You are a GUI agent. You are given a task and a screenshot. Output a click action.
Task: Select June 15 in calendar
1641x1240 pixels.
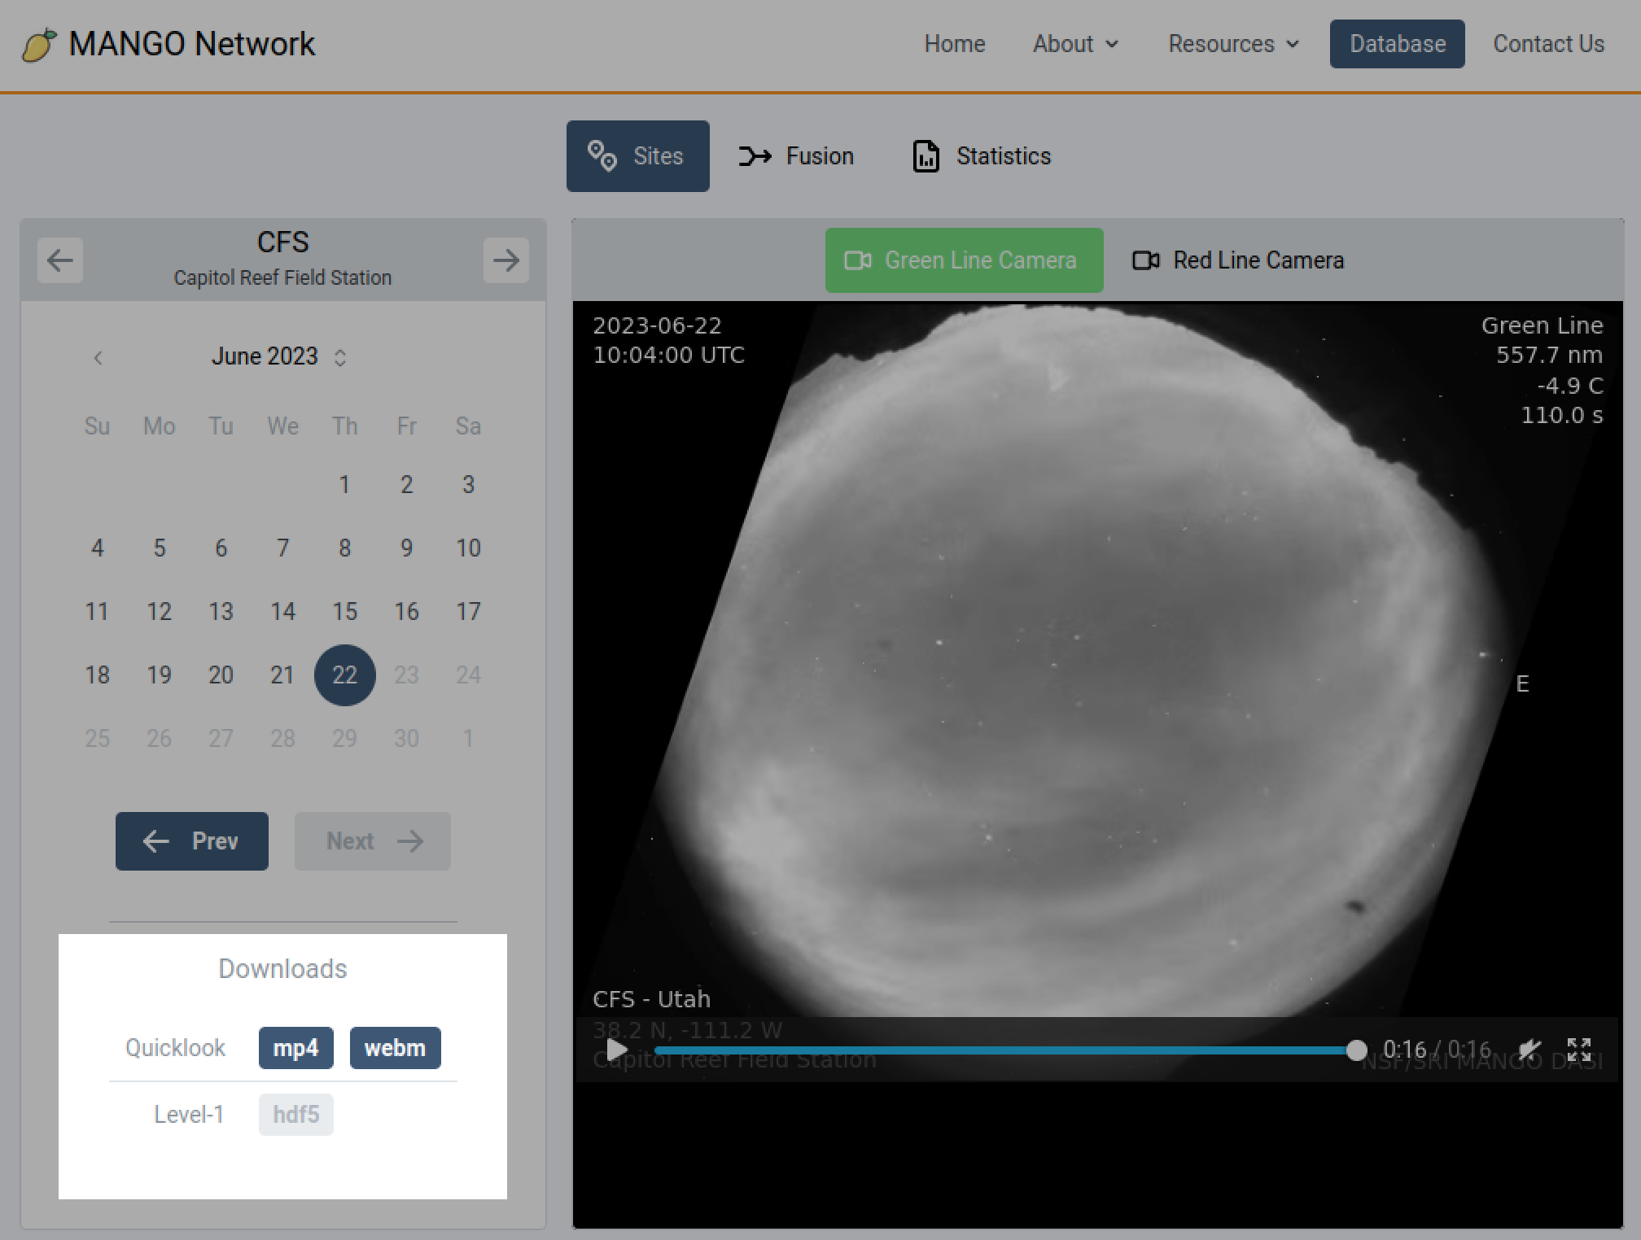tap(345, 612)
